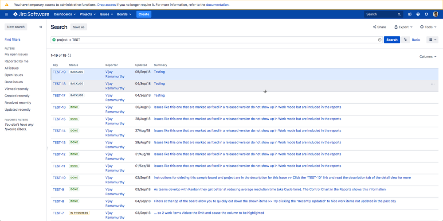Open the list view layout switcher
This screenshot has width=443, height=221.
coord(433,40)
